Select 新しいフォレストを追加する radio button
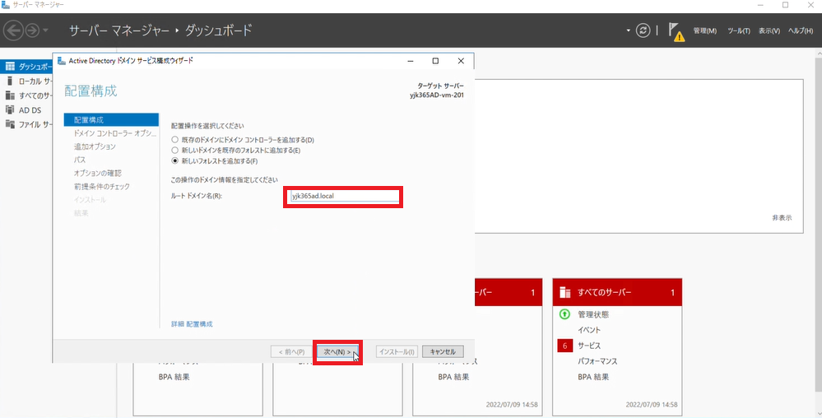The height and width of the screenshot is (418, 822). 175,161
